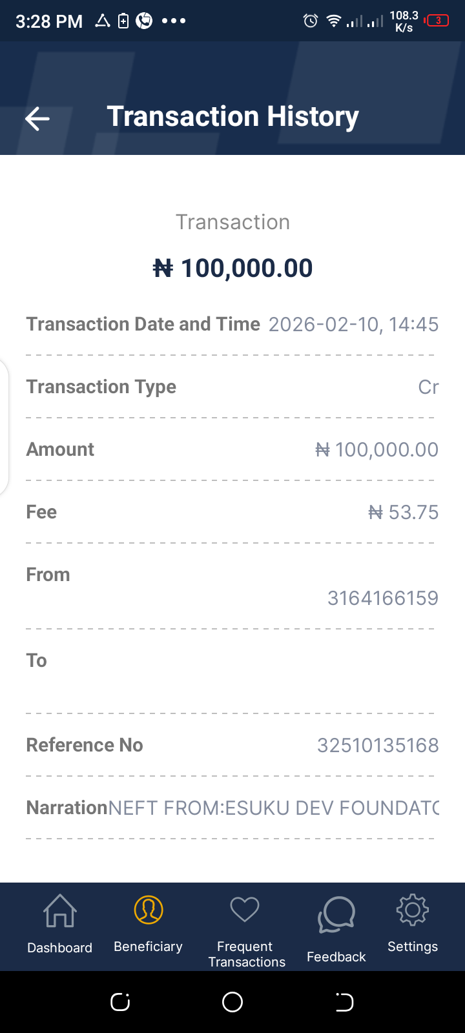This screenshot has height=1033, width=465.
Task: Tap the Reference No 32510135168
Action: tap(378, 746)
